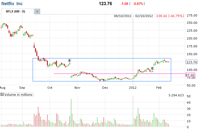Click the 123.76 last price header

105,4
